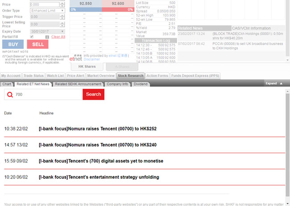Open the Market Overview tab

click(x=101, y=76)
